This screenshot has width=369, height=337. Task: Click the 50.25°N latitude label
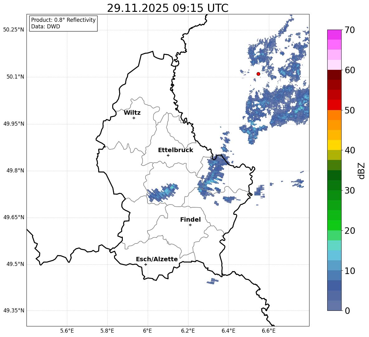click(x=14, y=30)
